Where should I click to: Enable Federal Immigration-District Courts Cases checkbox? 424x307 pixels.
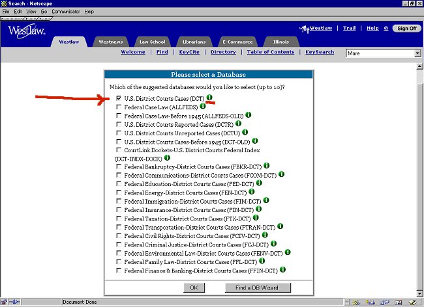click(119, 201)
